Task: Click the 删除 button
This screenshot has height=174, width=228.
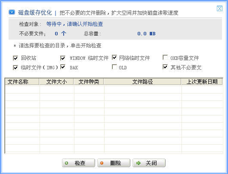Action: (114, 163)
